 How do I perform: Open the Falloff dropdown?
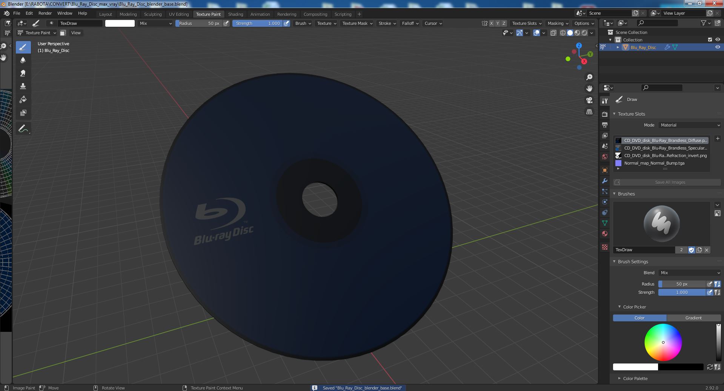pos(410,23)
